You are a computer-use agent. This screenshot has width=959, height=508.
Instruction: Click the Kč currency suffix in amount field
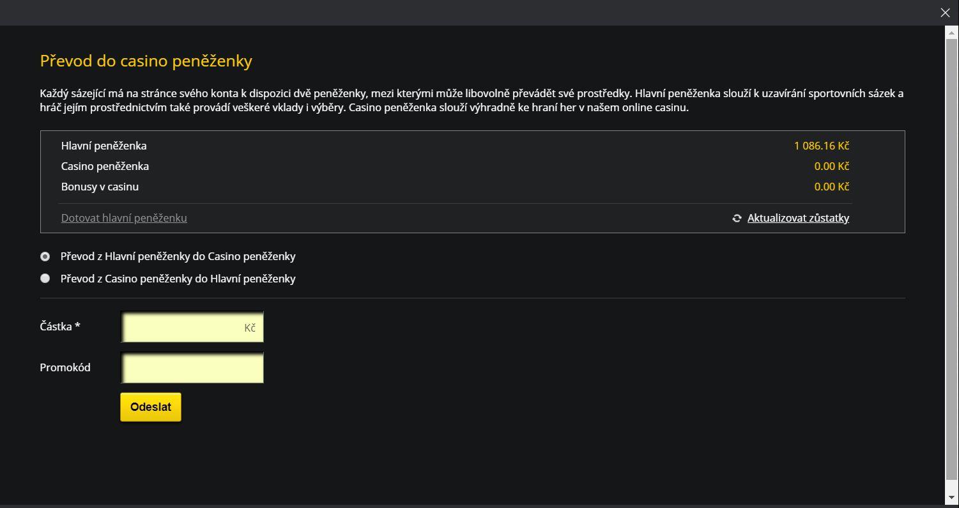[x=250, y=328]
